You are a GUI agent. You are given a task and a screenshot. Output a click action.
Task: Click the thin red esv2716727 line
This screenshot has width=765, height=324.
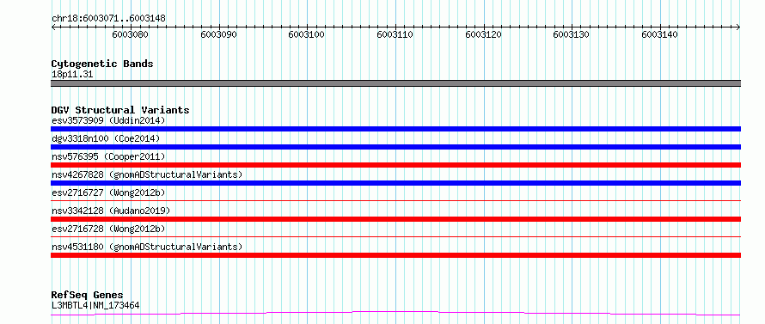[395, 200]
